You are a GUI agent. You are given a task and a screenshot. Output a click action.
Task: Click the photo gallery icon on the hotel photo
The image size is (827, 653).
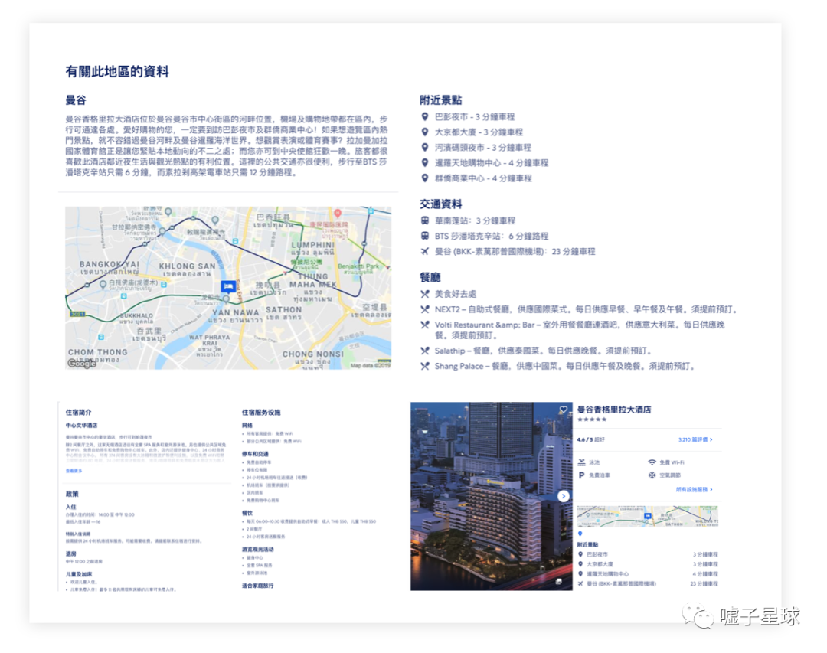[558, 581]
